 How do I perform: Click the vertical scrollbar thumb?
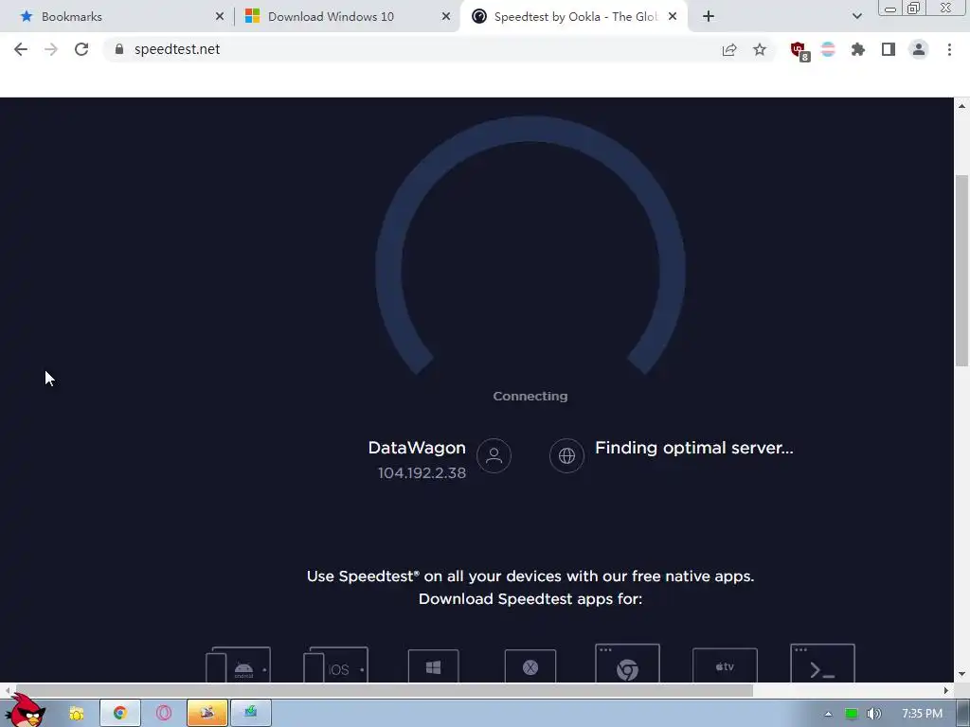tap(961, 271)
